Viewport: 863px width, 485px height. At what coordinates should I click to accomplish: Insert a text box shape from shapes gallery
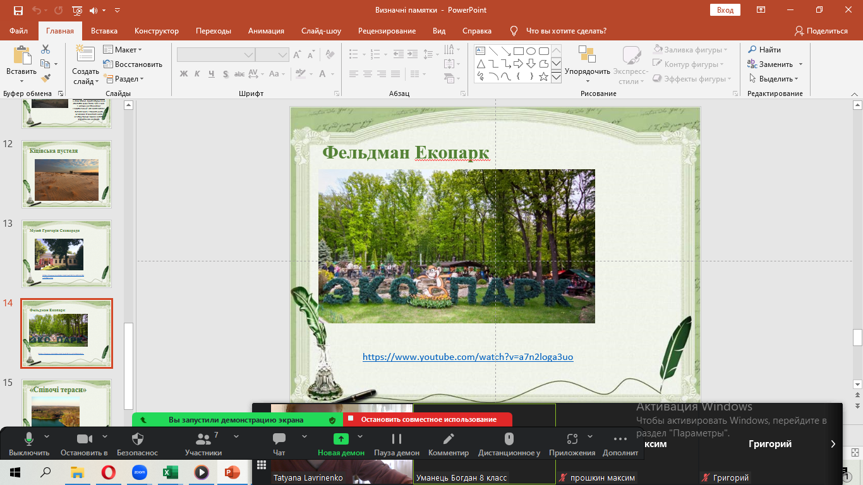(480, 51)
